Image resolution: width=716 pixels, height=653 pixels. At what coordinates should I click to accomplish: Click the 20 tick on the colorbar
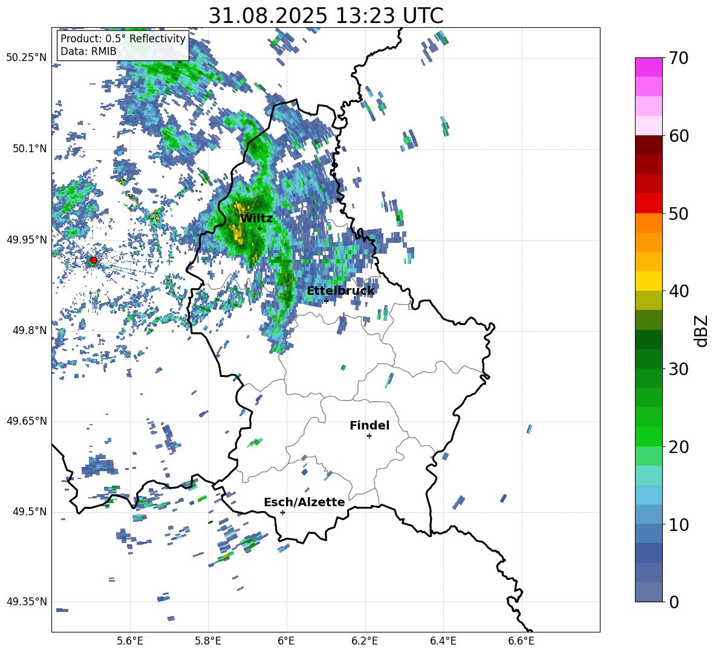(x=678, y=446)
